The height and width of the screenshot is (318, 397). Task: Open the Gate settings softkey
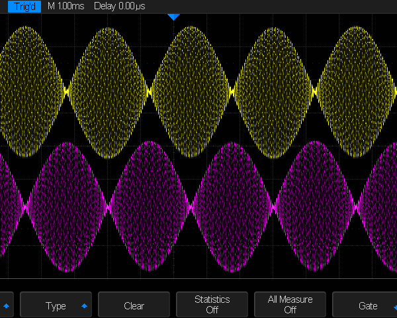click(367, 305)
